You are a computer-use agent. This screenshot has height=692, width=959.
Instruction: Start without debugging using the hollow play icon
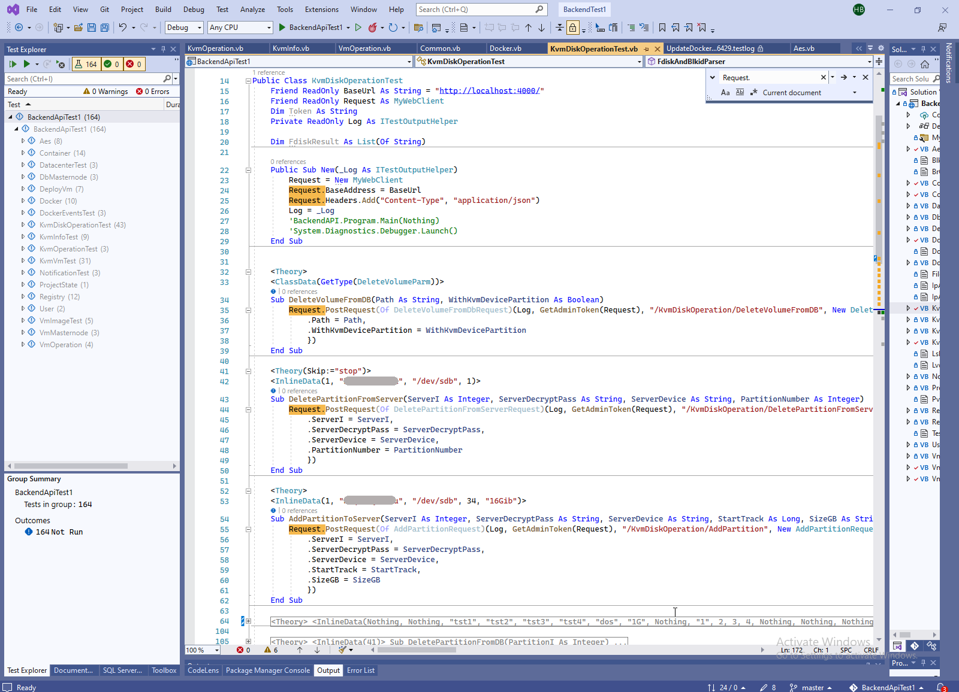[x=358, y=28]
